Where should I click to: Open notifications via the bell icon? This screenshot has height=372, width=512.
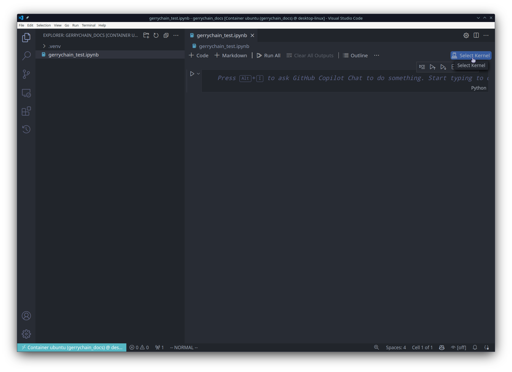475,347
